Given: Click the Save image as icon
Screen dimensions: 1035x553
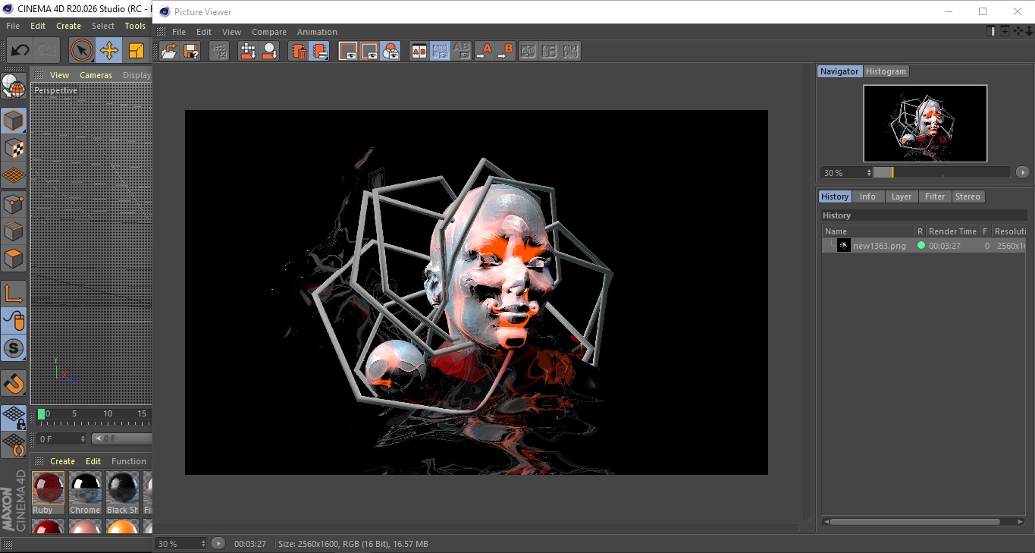Looking at the screenshot, I should (191, 51).
